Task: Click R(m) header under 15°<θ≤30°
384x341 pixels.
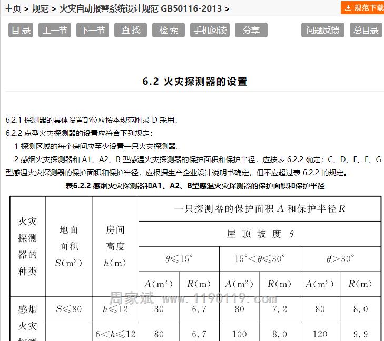Action: 280,284
